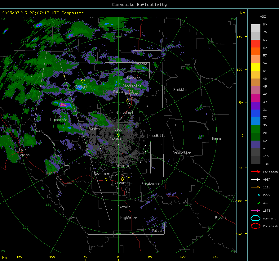
Task: Click the Drumheller town label
Action: (182, 153)
